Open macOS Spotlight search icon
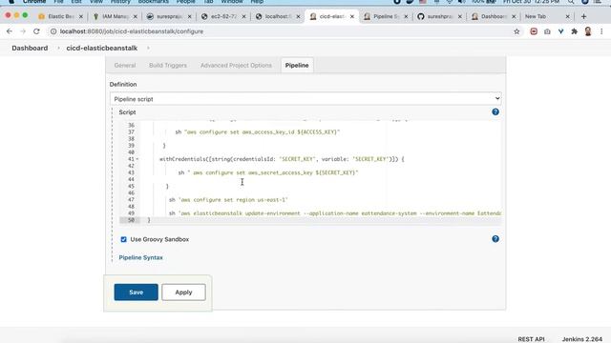Image resolution: width=611 pixels, height=343 pixels. (571, 2)
